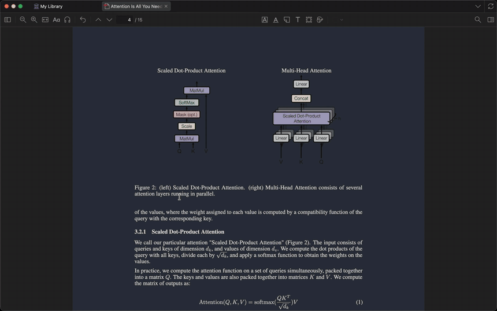
Task: Expand the annotation color dropdown arrow
Action: click(342, 20)
